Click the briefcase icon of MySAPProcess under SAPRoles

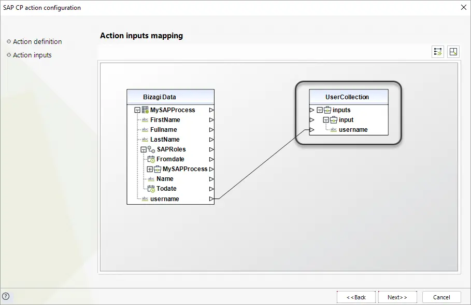[x=158, y=169]
